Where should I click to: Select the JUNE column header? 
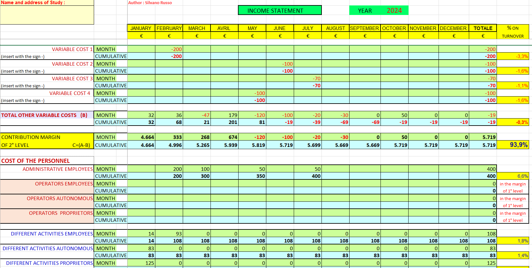coord(280,28)
